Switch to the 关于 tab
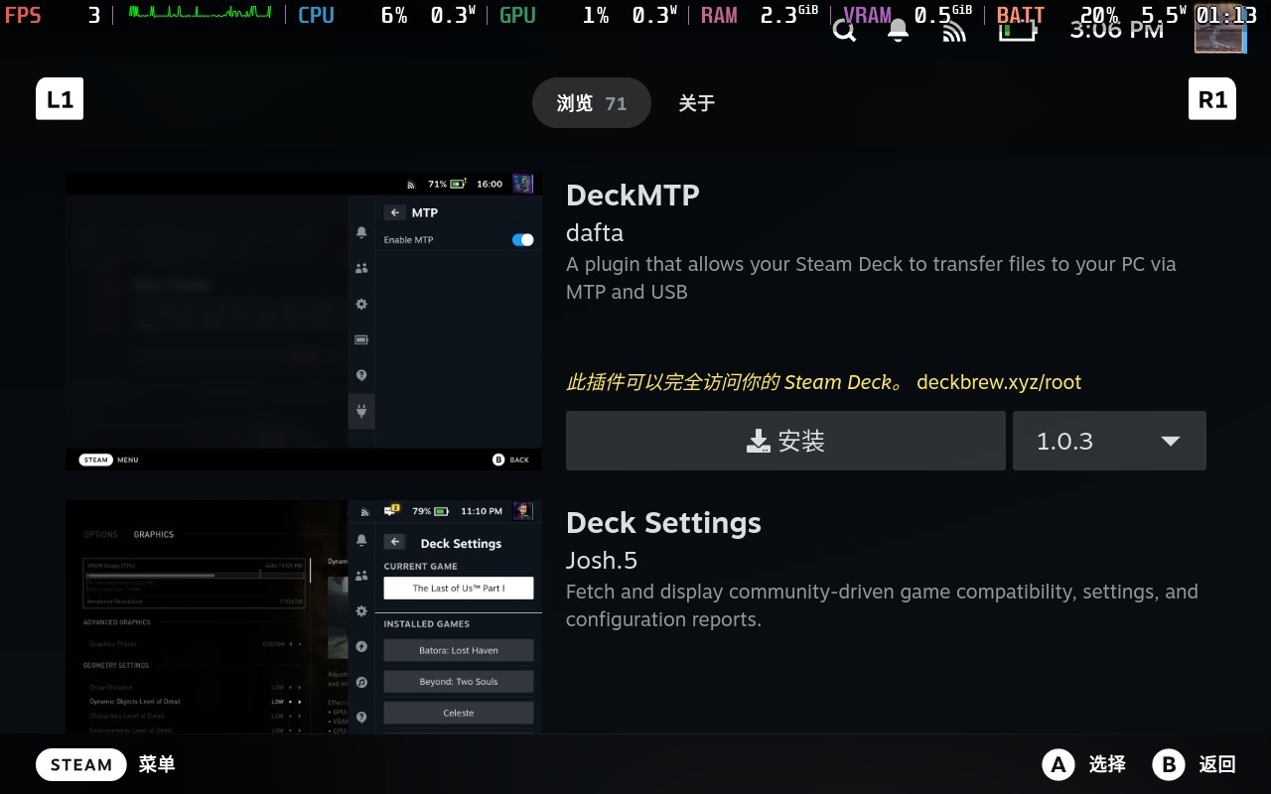1271x794 pixels. [697, 103]
